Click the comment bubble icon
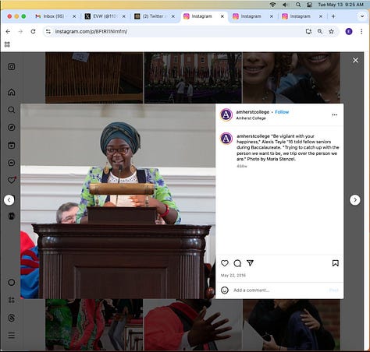The width and height of the screenshot is (370, 352). [x=237, y=263]
